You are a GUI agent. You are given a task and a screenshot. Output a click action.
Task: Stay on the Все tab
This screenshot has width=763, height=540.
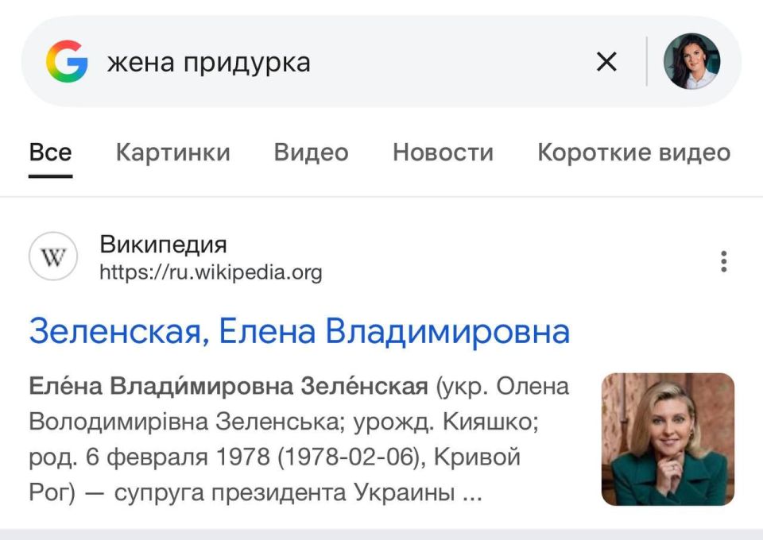tap(50, 152)
